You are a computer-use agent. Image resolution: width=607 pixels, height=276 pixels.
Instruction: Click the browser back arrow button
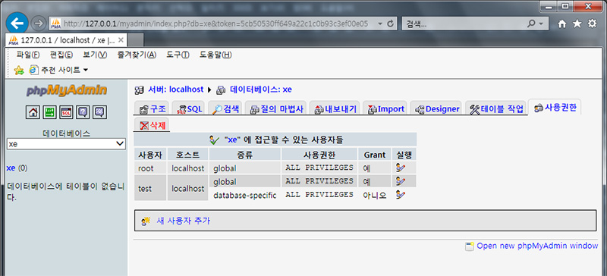click(17, 24)
